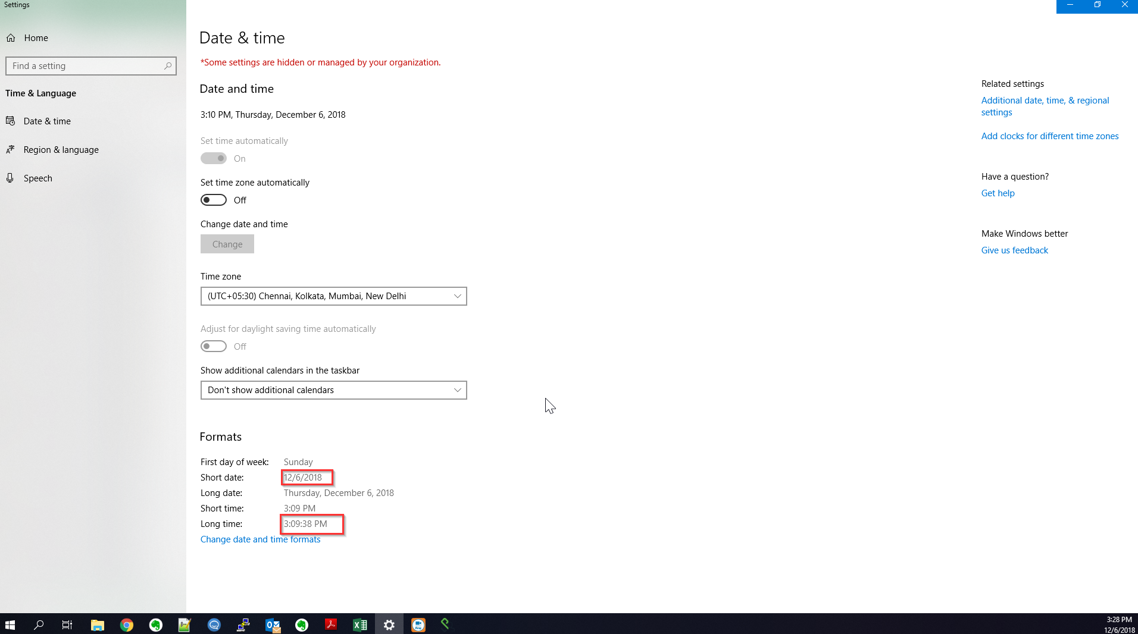The width and height of the screenshot is (1138, 634).
Task: Go to Speech settings page
Action: click(37, 178)
